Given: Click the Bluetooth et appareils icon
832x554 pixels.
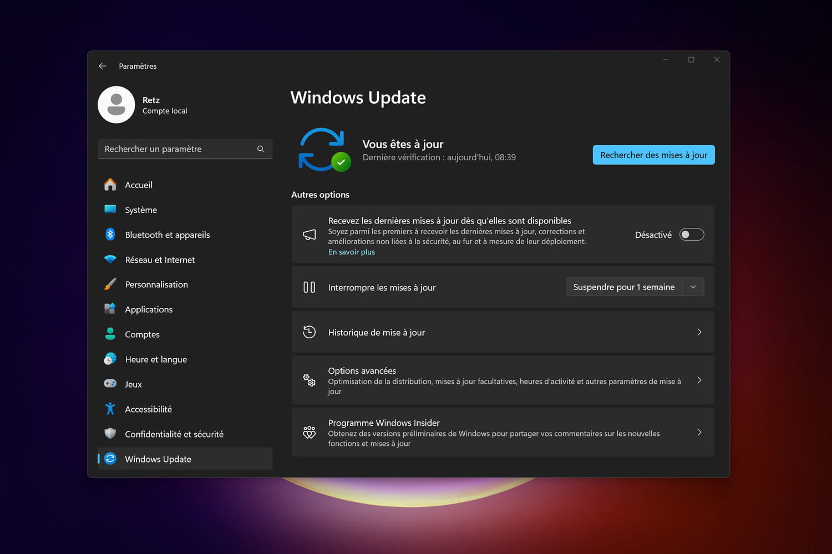Looking at the screenshot, I should pos(110,235).
